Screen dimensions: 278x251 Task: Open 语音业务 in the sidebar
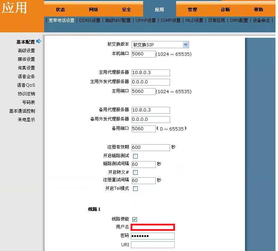[27, 77]
